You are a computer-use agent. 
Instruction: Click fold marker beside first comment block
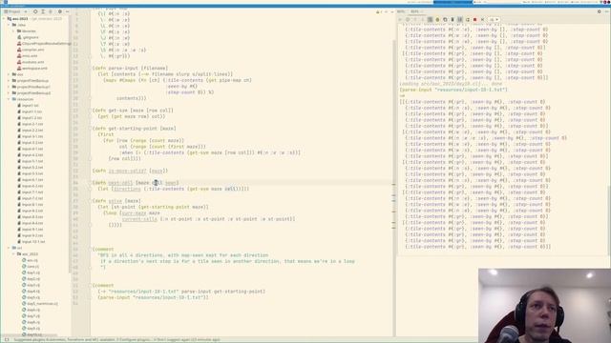point(89,249)
